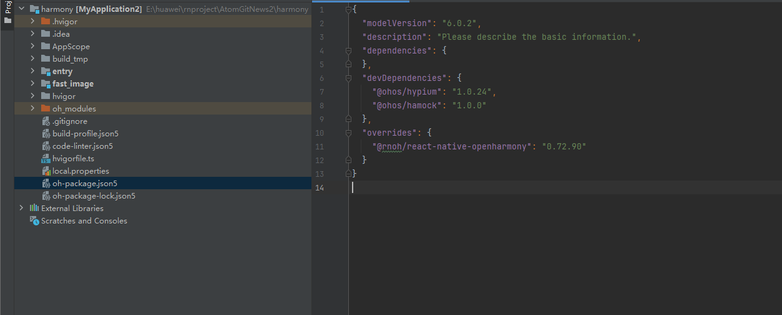Click the fast_image module folder icon
Viewport: 782px width, 315px height.
click(x=46, y=84)
